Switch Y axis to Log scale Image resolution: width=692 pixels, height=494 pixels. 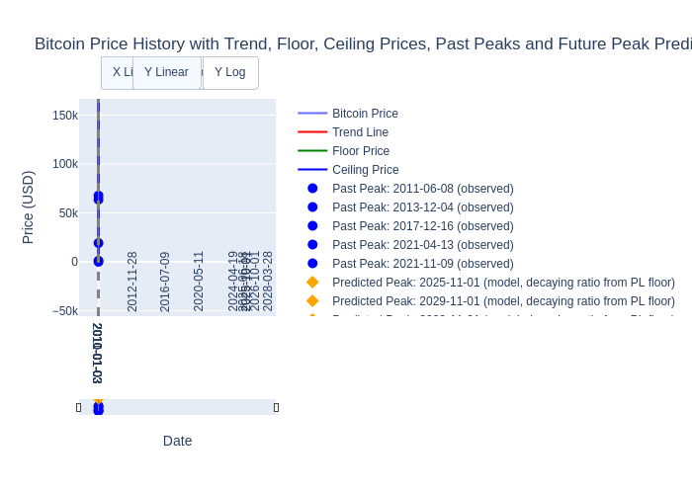[x=230, y=72]
